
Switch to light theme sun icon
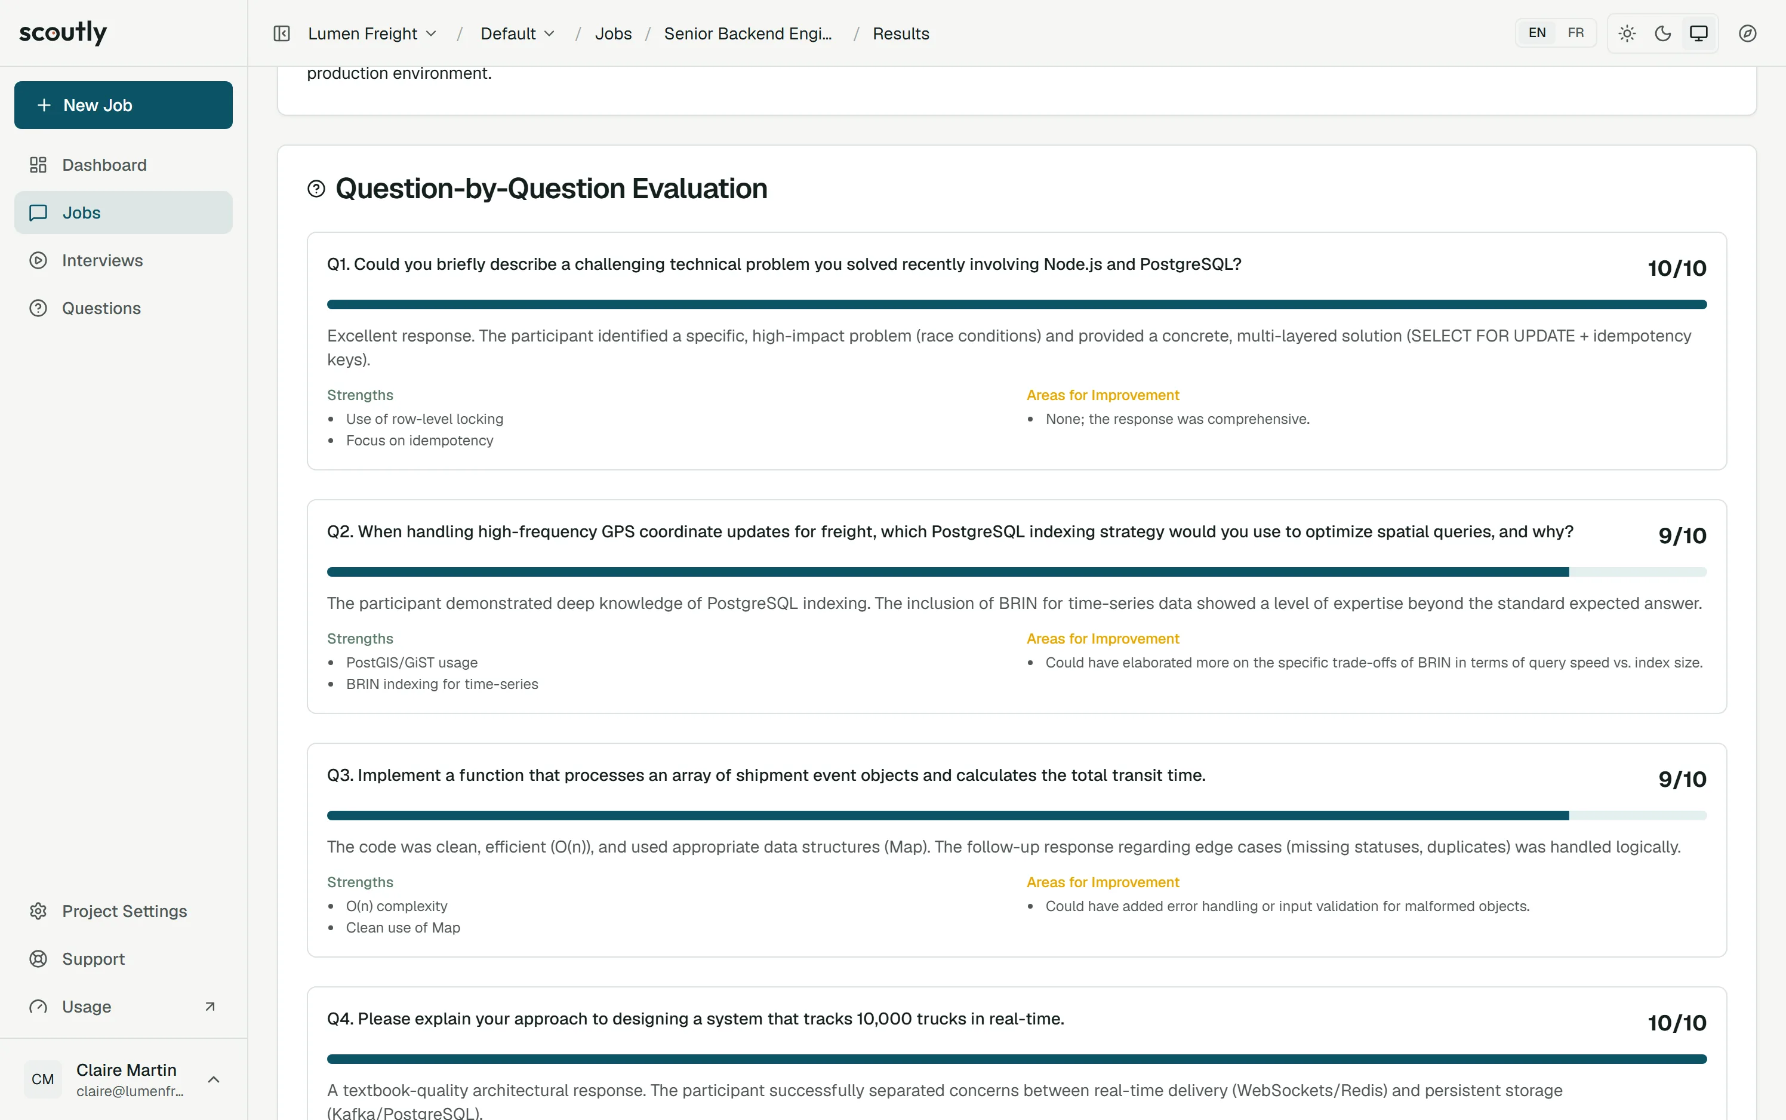pyautogui.click(x=1627, y=33)
